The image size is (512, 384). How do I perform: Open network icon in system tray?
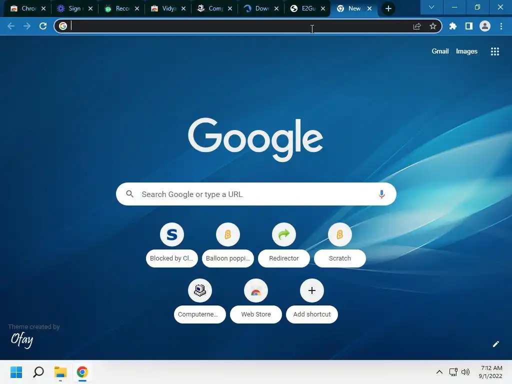(x=453, y=372)
